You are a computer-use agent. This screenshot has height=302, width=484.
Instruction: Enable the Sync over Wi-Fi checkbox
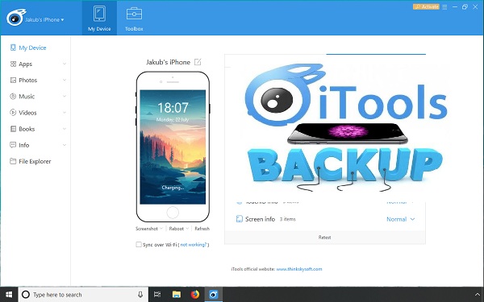(139, 245)
